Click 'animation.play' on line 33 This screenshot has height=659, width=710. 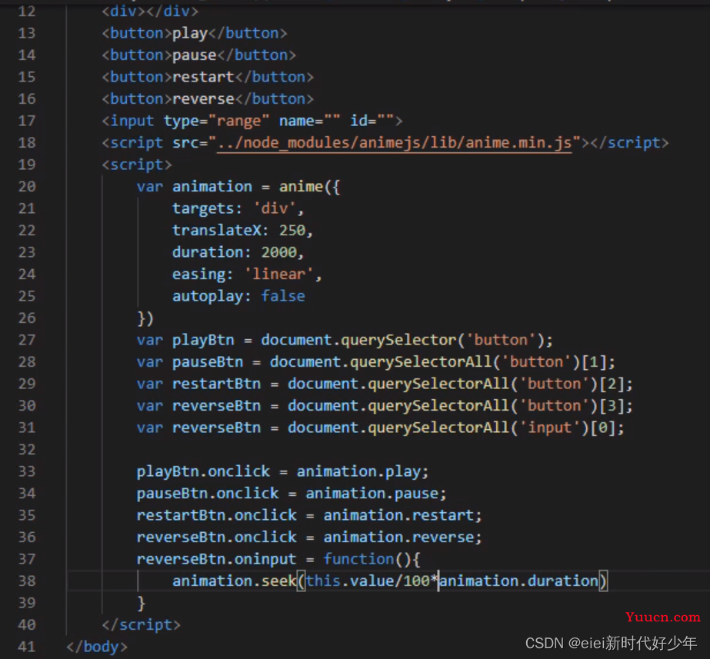coord(358,472)
